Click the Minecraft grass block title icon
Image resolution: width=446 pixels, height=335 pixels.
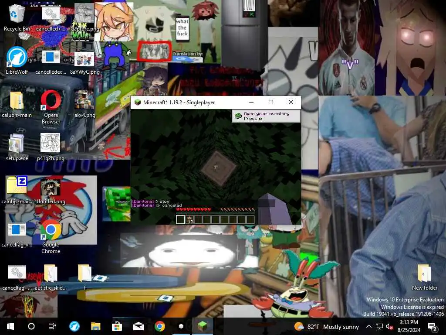click(x=138, y=102)
